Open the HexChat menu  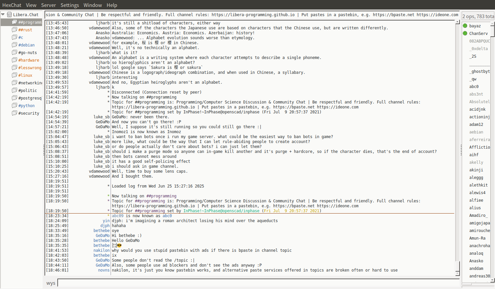[x=12, y=5]
